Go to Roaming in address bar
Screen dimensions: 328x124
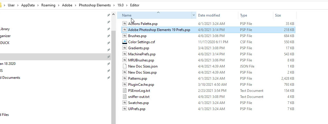coord(48,5)
